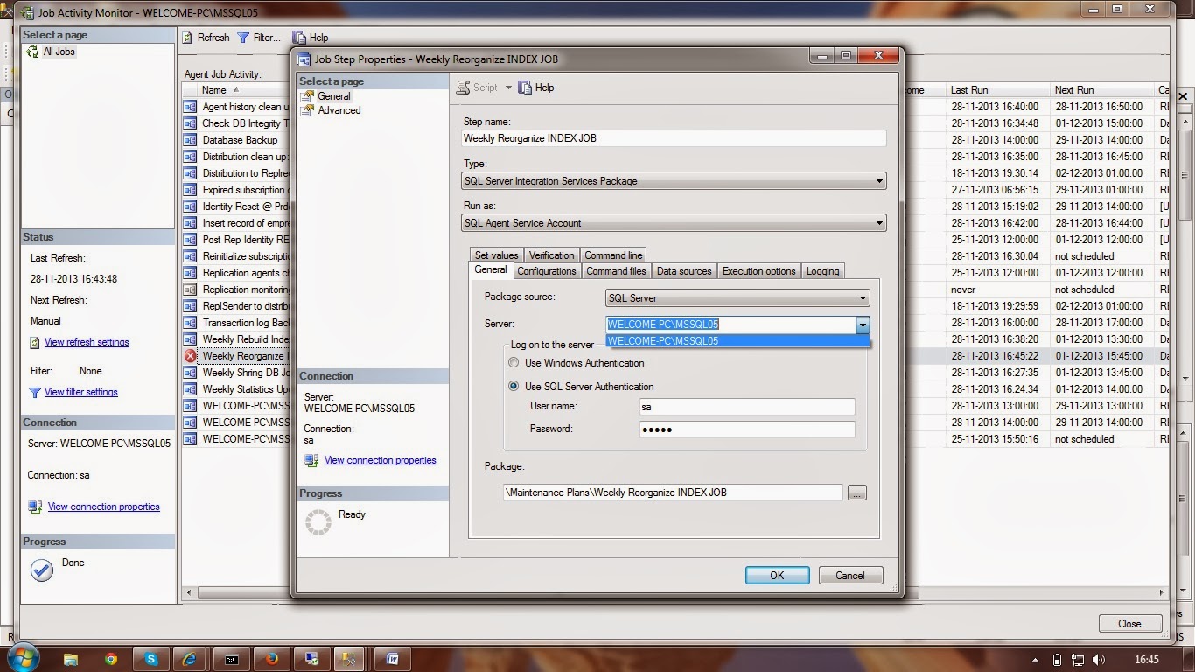Select Use SQL Server Authentication
1195x672 pixels.
[x=514, y=387]
